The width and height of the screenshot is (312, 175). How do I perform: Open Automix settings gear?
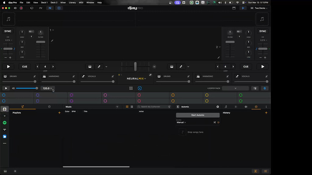click(x=218, y=107)
